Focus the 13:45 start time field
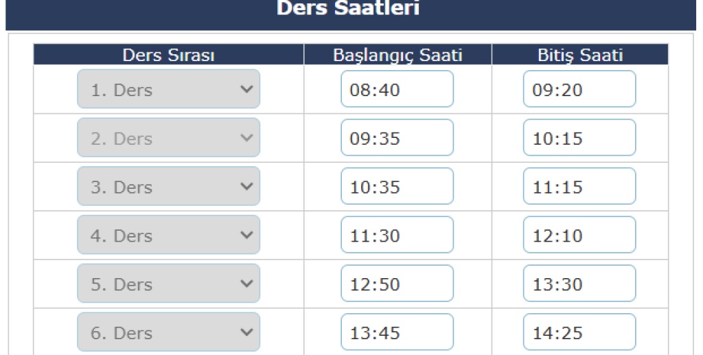 coord(397,333)
